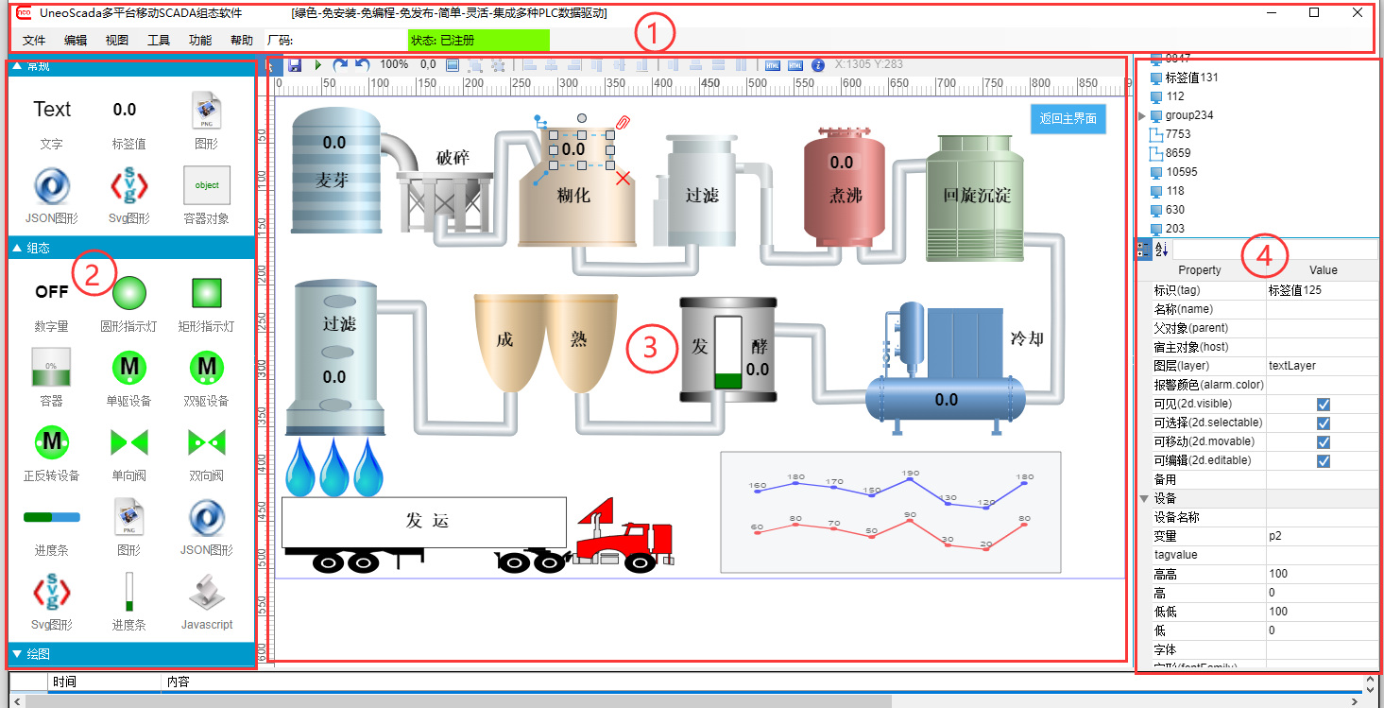
Task: Click the 返回主界面 button on canvas
Action: [1068, 118]
